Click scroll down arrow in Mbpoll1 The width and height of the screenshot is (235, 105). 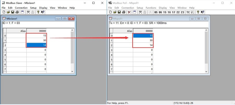(206, 71)
